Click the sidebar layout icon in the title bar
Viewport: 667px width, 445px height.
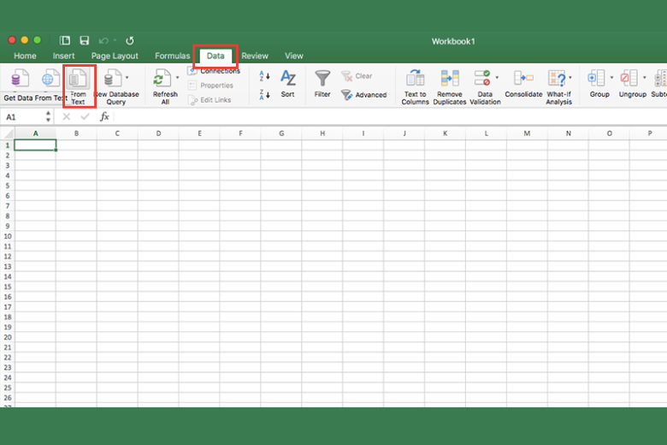coord(65,40)
